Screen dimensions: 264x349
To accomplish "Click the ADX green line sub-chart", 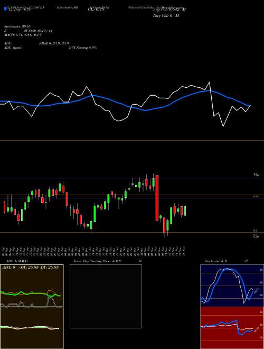I will point(32,286).
